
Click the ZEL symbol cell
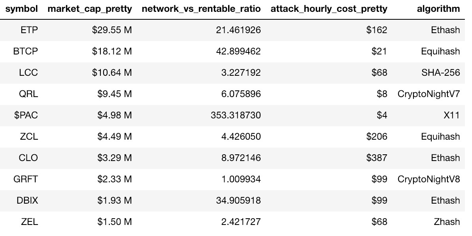point(29,222)
